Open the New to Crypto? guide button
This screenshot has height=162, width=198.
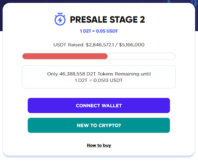point(99,125)
